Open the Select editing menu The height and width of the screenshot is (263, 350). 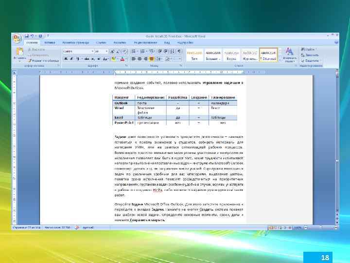310,60
